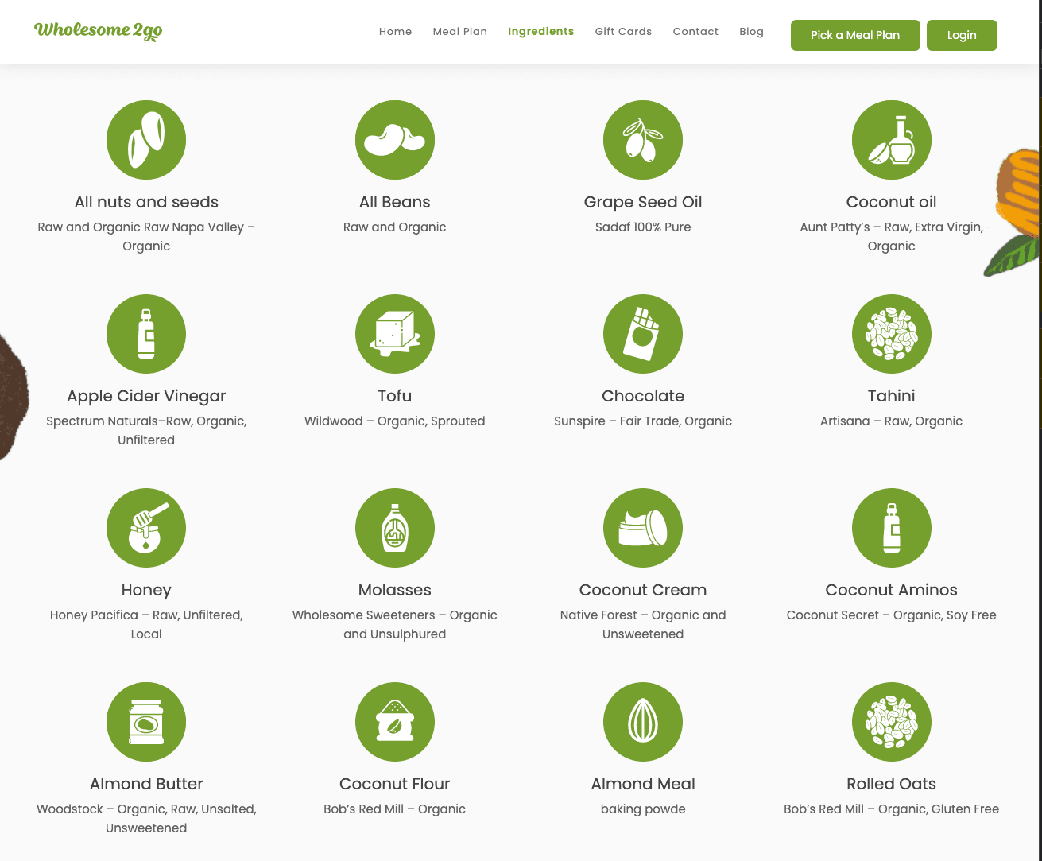Select the "Chocolate" heading
The image size is (1042, 861).
pos(643,396)
